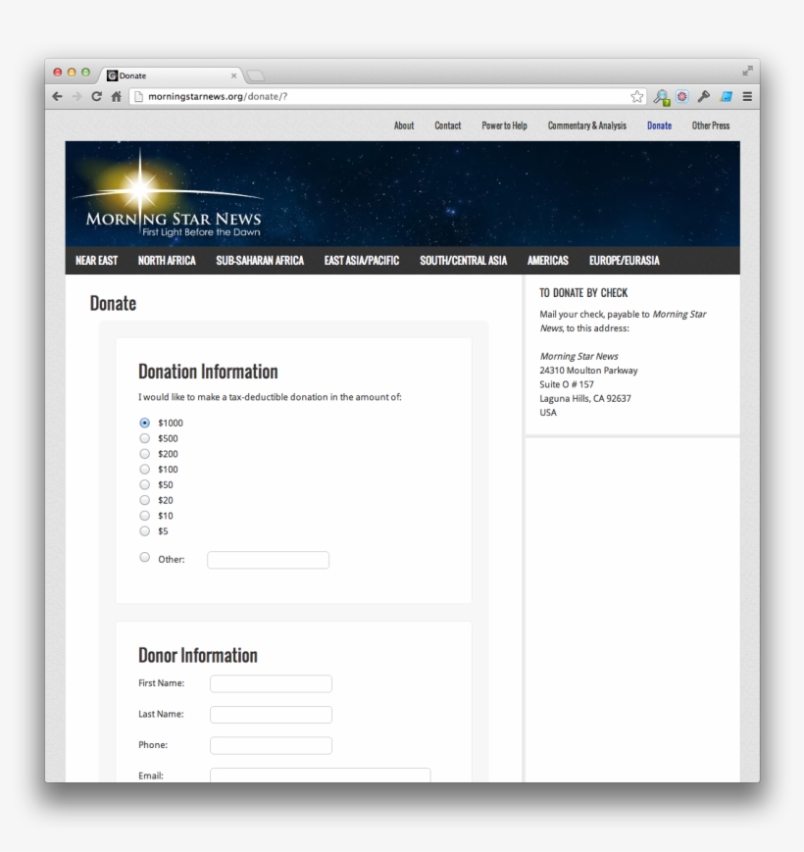Minimize the window with the yellow button
The image size is (804, 852).
(x=72, y=73)
